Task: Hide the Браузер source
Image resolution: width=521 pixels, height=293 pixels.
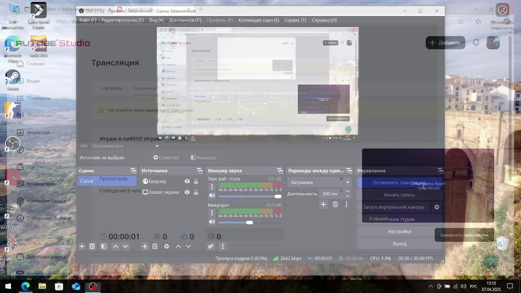Action: [187, 181]
